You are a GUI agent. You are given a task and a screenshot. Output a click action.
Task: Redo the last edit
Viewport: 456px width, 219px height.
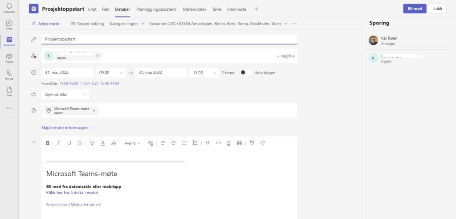[262, 143]
